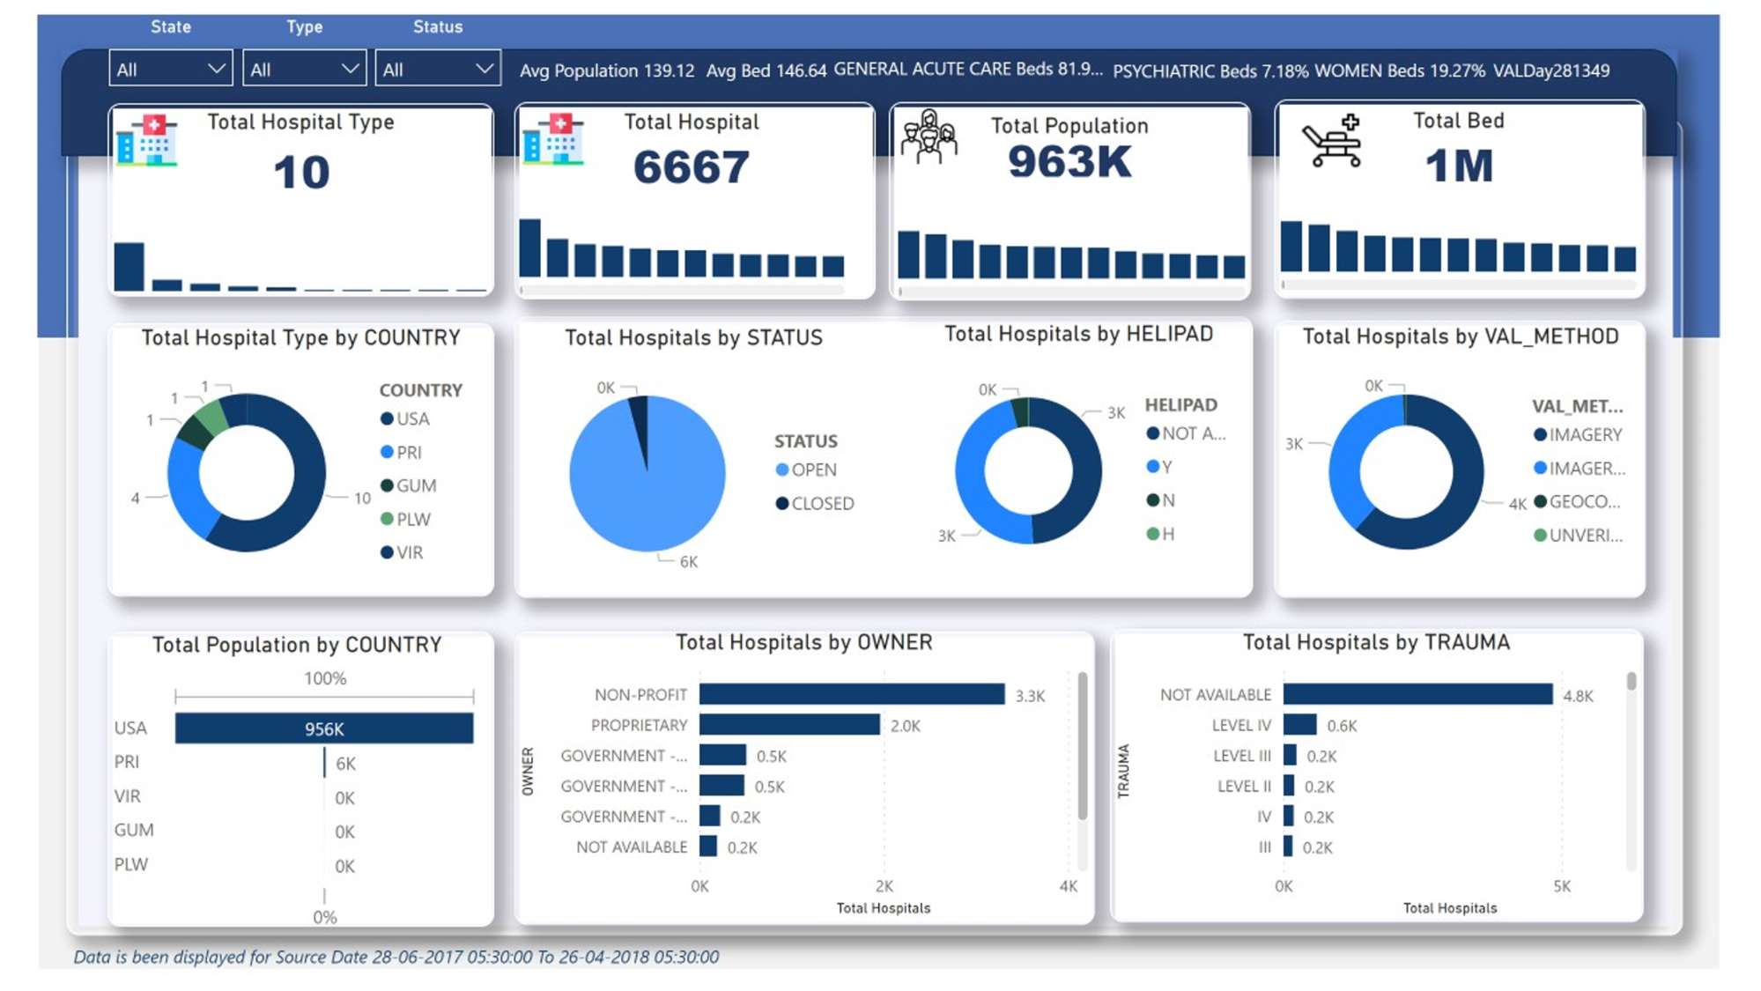Click the LEVEL III label in TRAUMA chart
Image resolution: width=1761 pixels, height=991 pixels.
(x=1242, y=756)
